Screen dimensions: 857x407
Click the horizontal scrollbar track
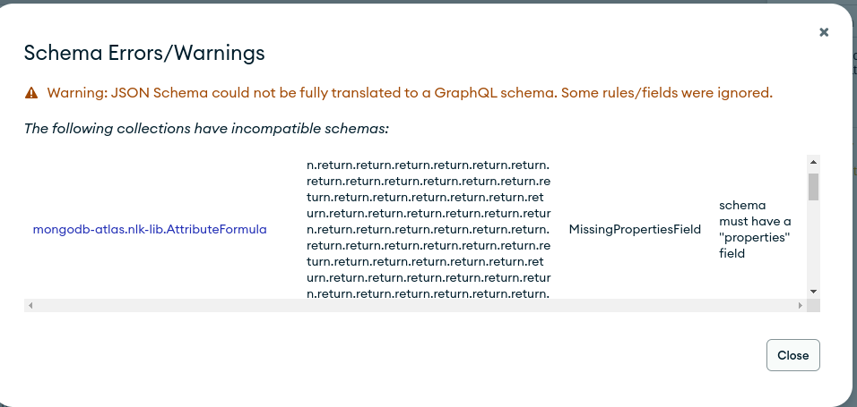[x=412, y=306]
